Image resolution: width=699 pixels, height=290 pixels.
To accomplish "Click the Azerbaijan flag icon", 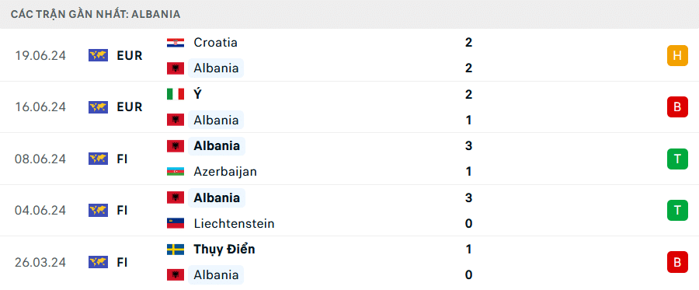I will (176, 171).
